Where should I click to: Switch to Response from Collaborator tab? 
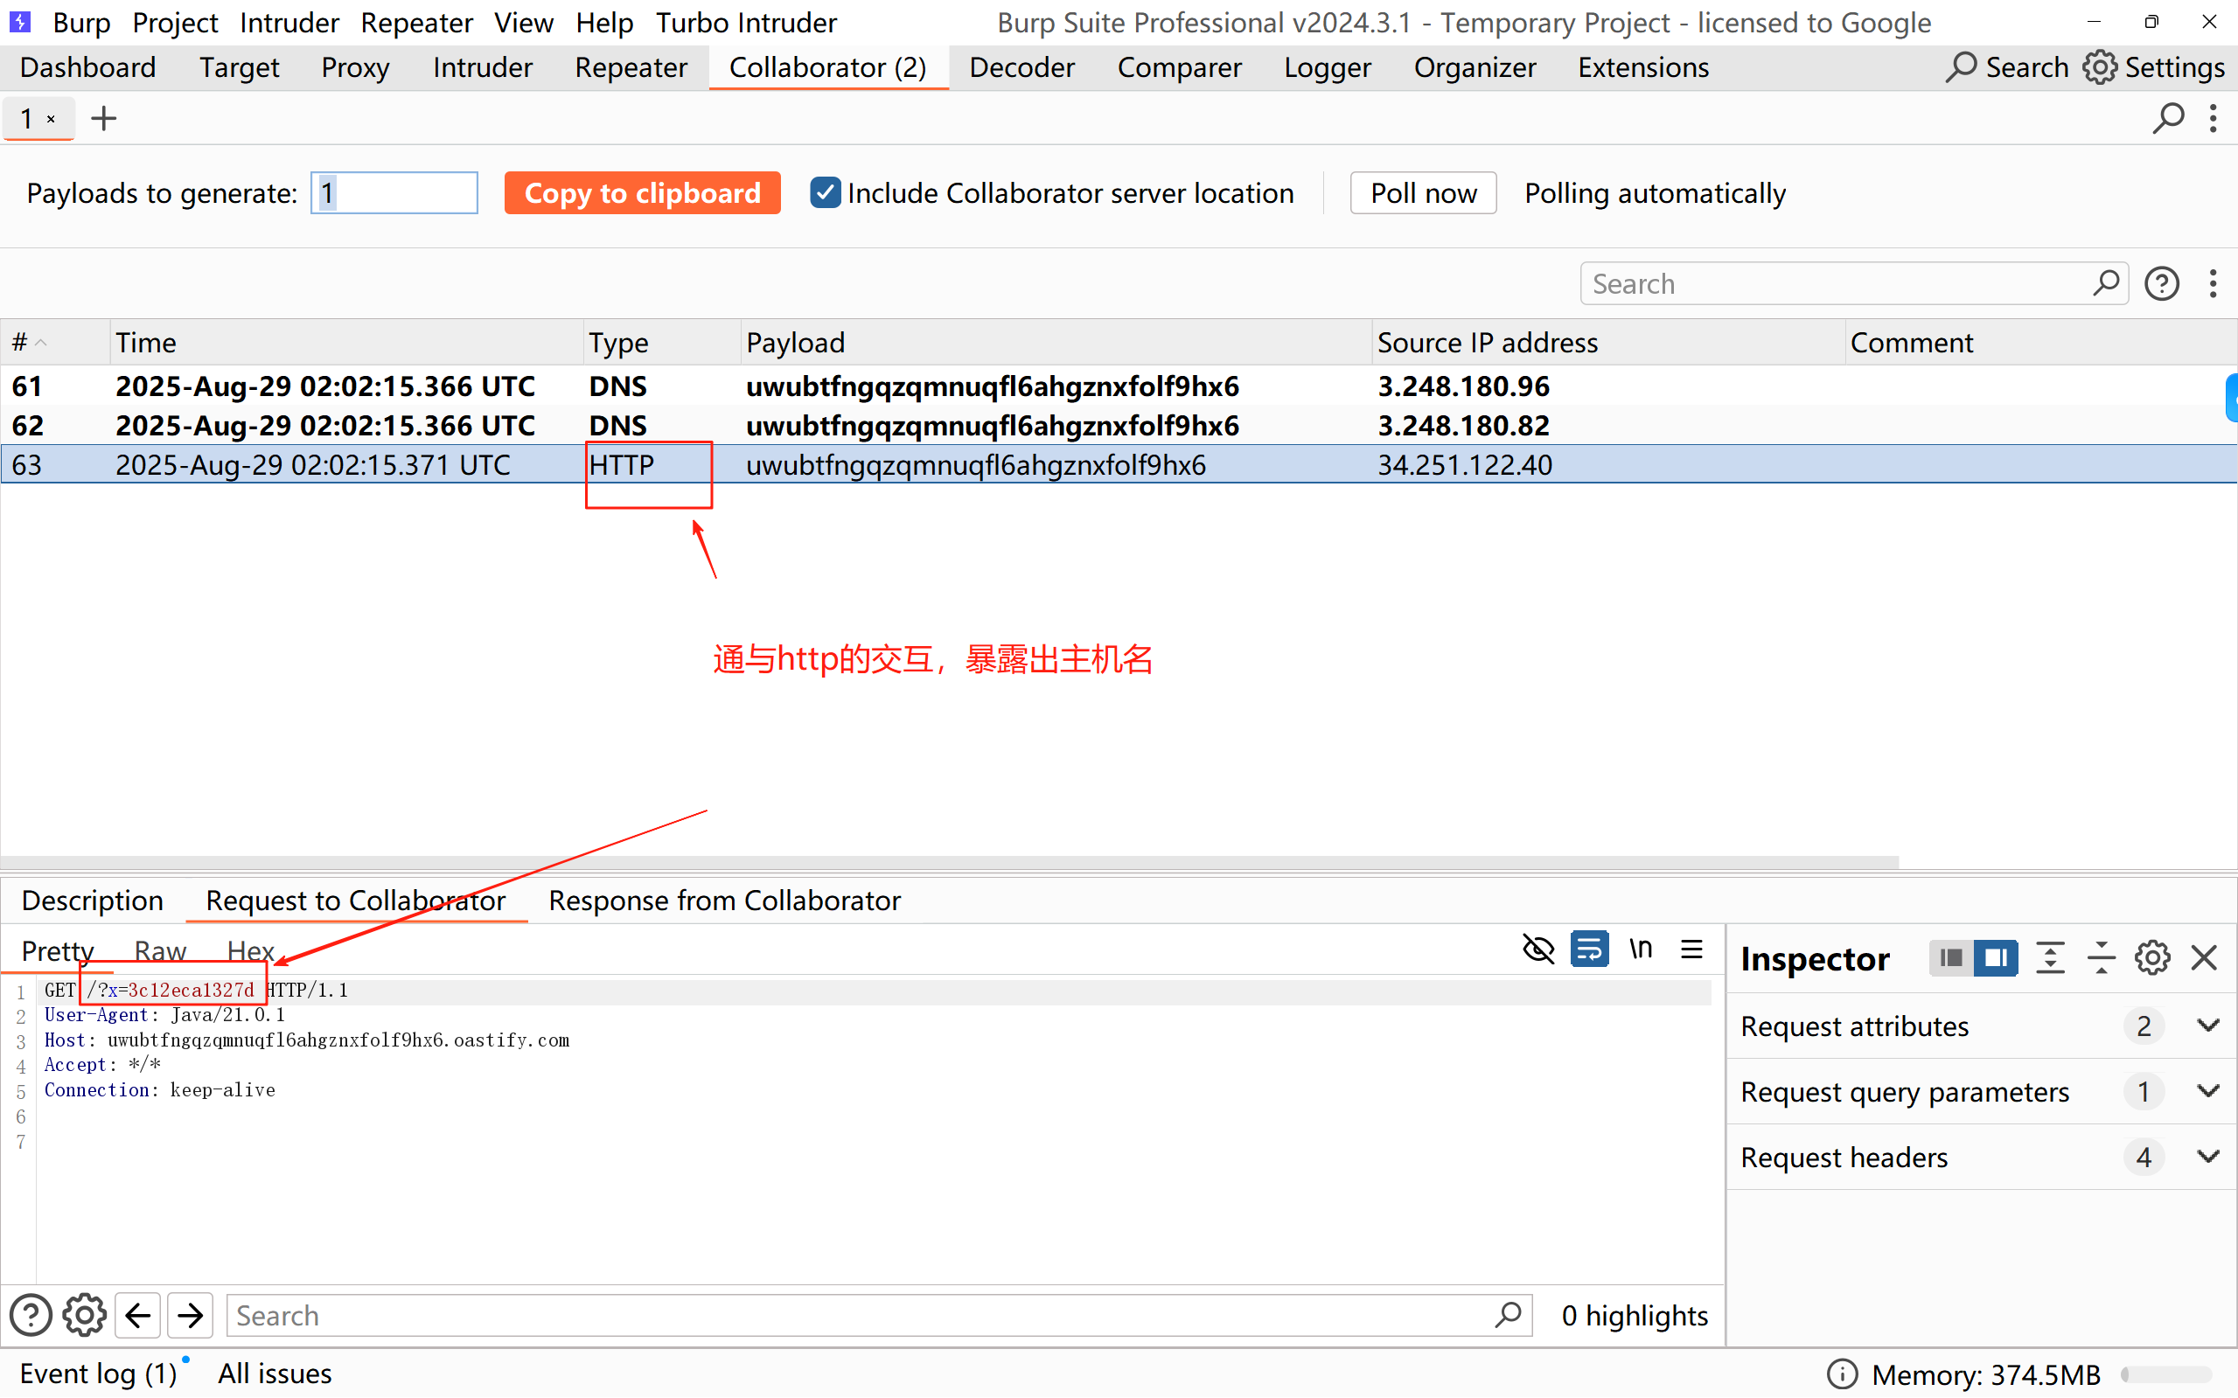[x=724, y=900]
